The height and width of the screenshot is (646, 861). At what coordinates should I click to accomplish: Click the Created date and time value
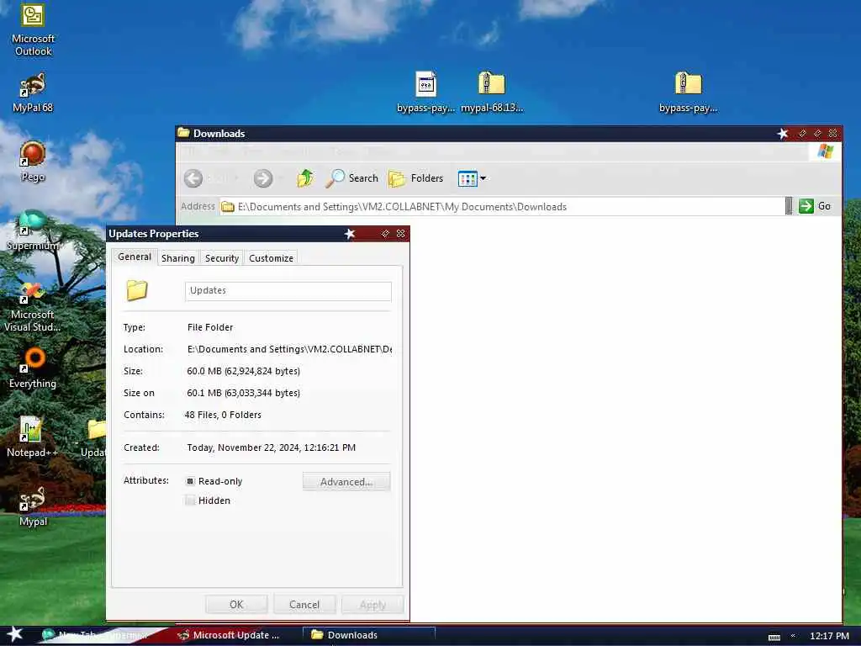pos(272,447)
